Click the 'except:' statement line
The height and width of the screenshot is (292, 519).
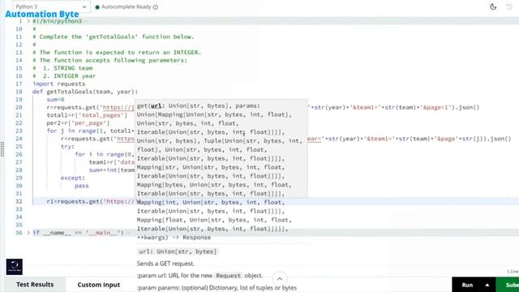click(73, 178)
